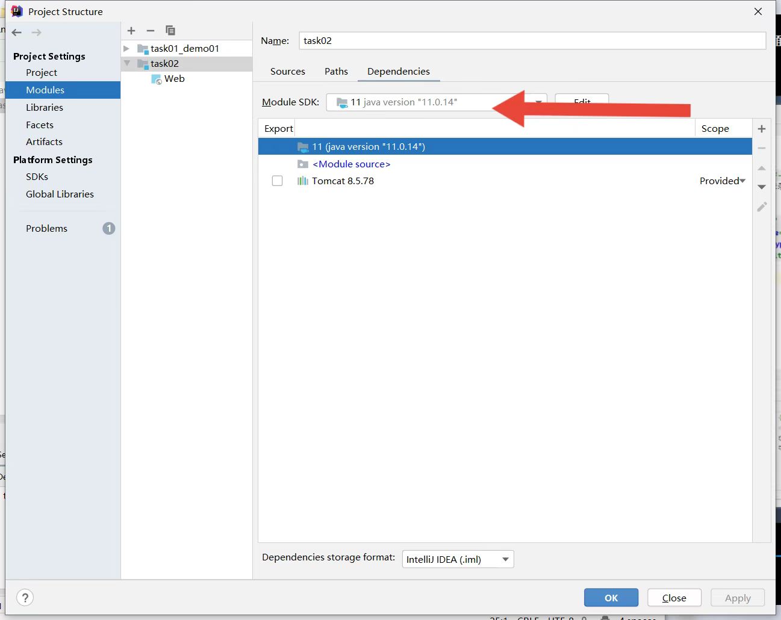Move the dependency up with the up arrow
The height and width of the screenshot is (620, 781).
[762, 168]
